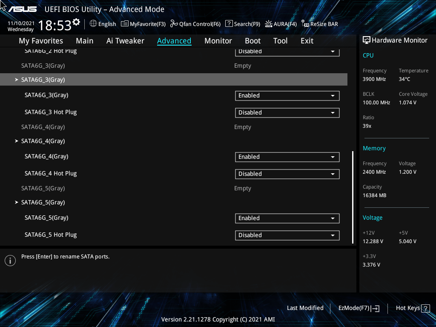Image resolution: width=436 pixels, height=327 pixels.
Task: Click the CPU Temperature 34°C value
Action: (404, 79)
